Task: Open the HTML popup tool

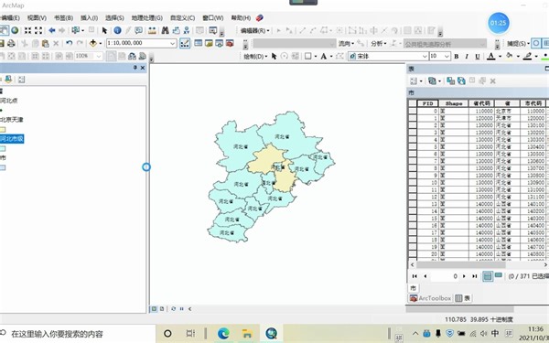Action: tap(139, 30)
